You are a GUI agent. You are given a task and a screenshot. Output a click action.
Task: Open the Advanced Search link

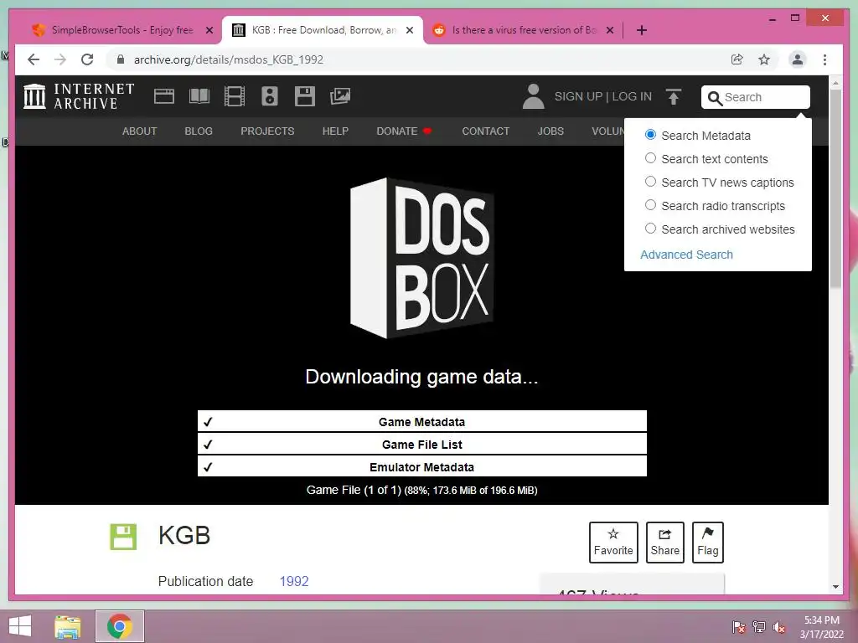(686, 255)
